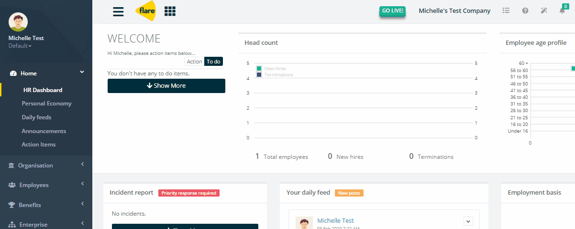
Task: Open Michelle Test link in daily feed
Action: (x=336, y=220)
